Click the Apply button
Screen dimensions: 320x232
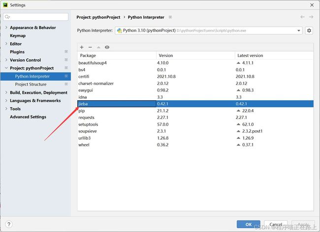[x=303, y=224]
